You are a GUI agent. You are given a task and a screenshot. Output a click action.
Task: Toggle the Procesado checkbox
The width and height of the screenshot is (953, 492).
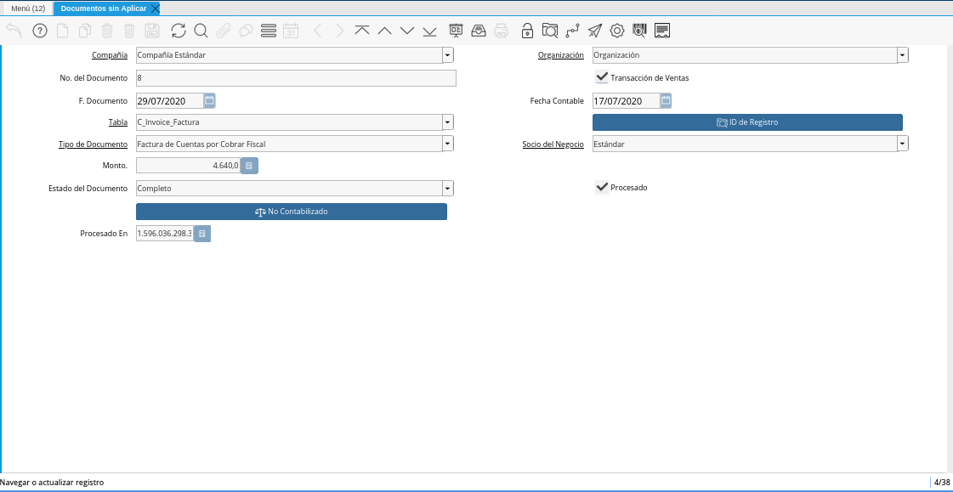[602, 187]
